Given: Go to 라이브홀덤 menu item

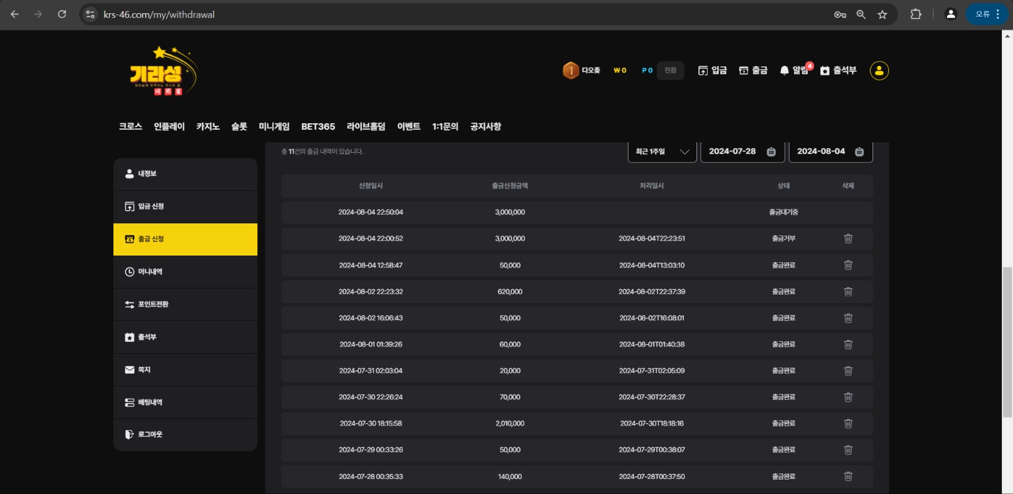Looking at the screenshot, I should click(x=365, y=126).
